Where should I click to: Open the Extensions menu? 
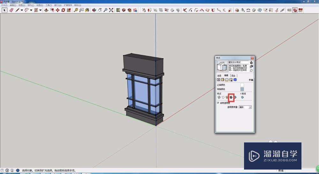[x=68, y=5]
